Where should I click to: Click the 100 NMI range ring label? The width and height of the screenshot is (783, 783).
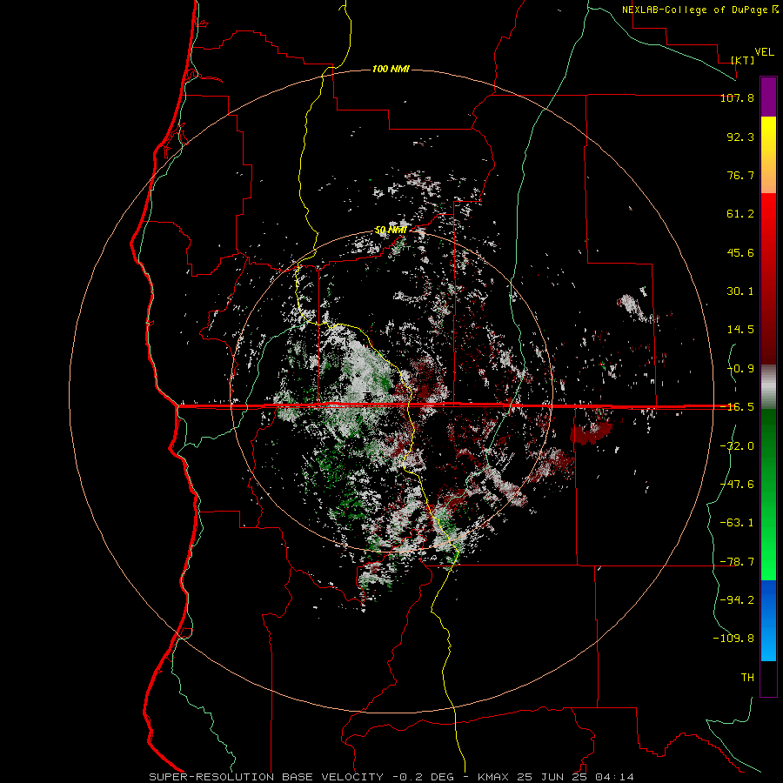pos(391,69)
